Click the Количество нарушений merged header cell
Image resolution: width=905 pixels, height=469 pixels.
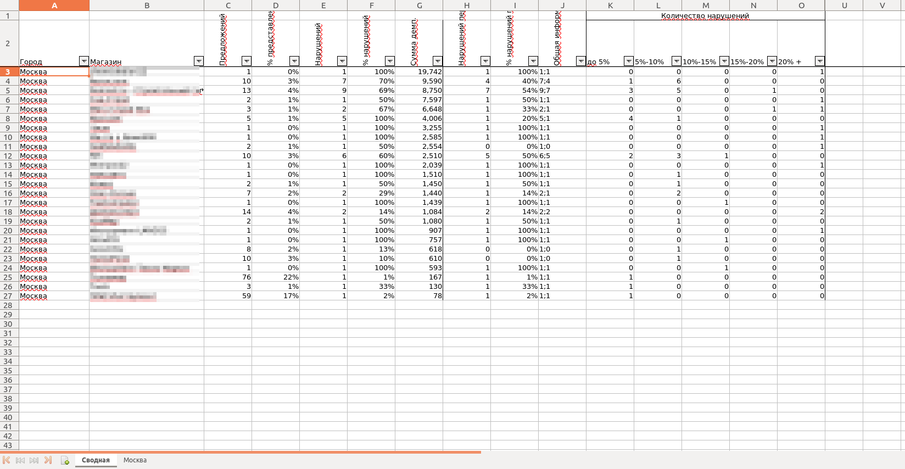705,16
